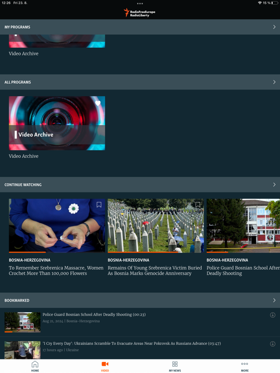Open 'Remains Of Young Srebrenica Victim' headline
Screen dimensions: 280x373
(x=155, y=271)
